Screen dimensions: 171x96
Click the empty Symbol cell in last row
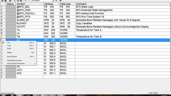tap(30, 77)
